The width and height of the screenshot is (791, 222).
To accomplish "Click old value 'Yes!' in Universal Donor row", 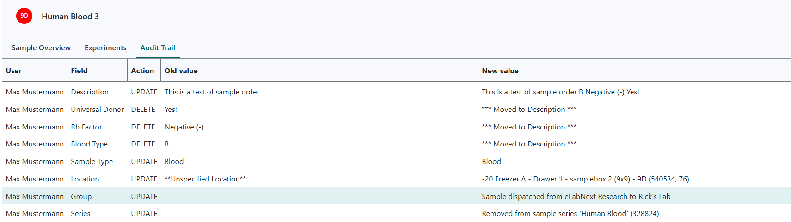I will pyautogui.click(x=171, y=110).
